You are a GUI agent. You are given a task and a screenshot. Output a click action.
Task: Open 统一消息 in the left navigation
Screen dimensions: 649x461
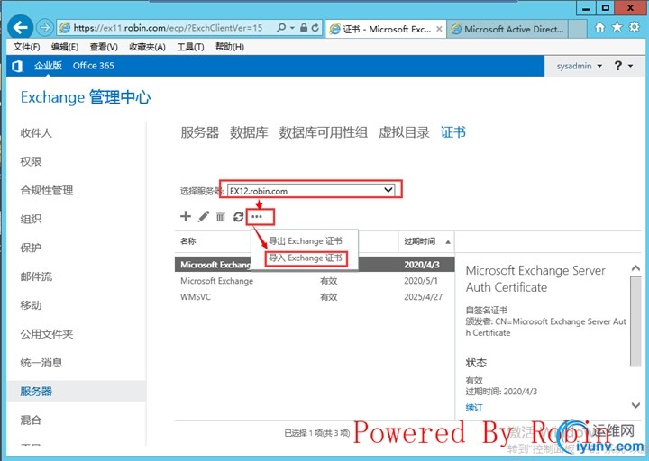[41, 363]
